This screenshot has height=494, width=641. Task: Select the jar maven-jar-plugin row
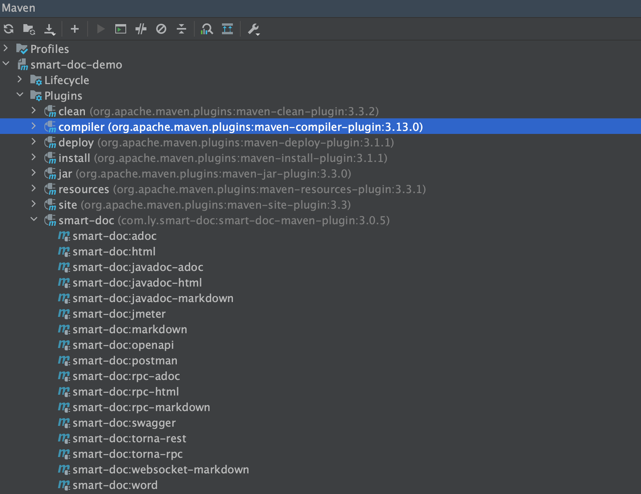point(320,173)
